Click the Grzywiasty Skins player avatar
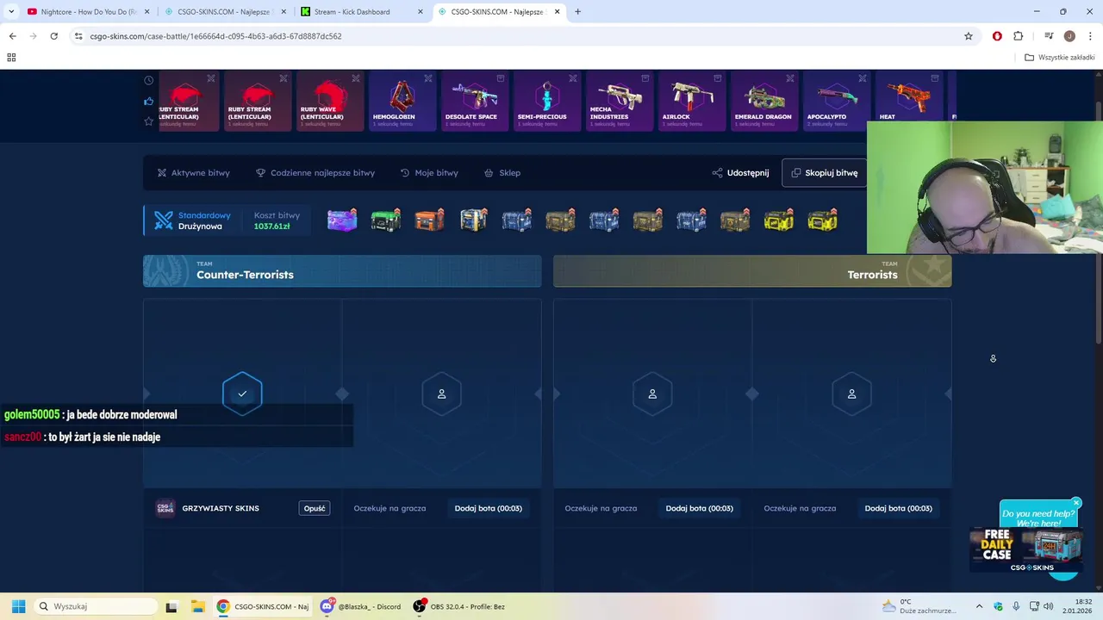Viewport: 1103px width, 620px height. click(x=165, y=508)
